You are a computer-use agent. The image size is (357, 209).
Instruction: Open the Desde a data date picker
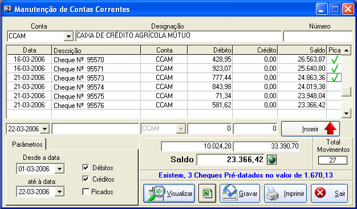pyautogui.click(x=59, y=169)
